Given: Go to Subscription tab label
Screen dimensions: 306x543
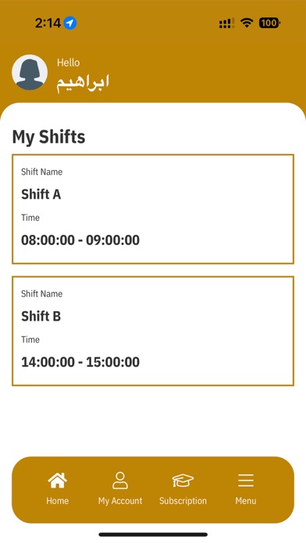Looking at the screenshot, I should (x=183, y=501).
